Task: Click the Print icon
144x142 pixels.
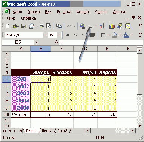Action: coord(41,26)
